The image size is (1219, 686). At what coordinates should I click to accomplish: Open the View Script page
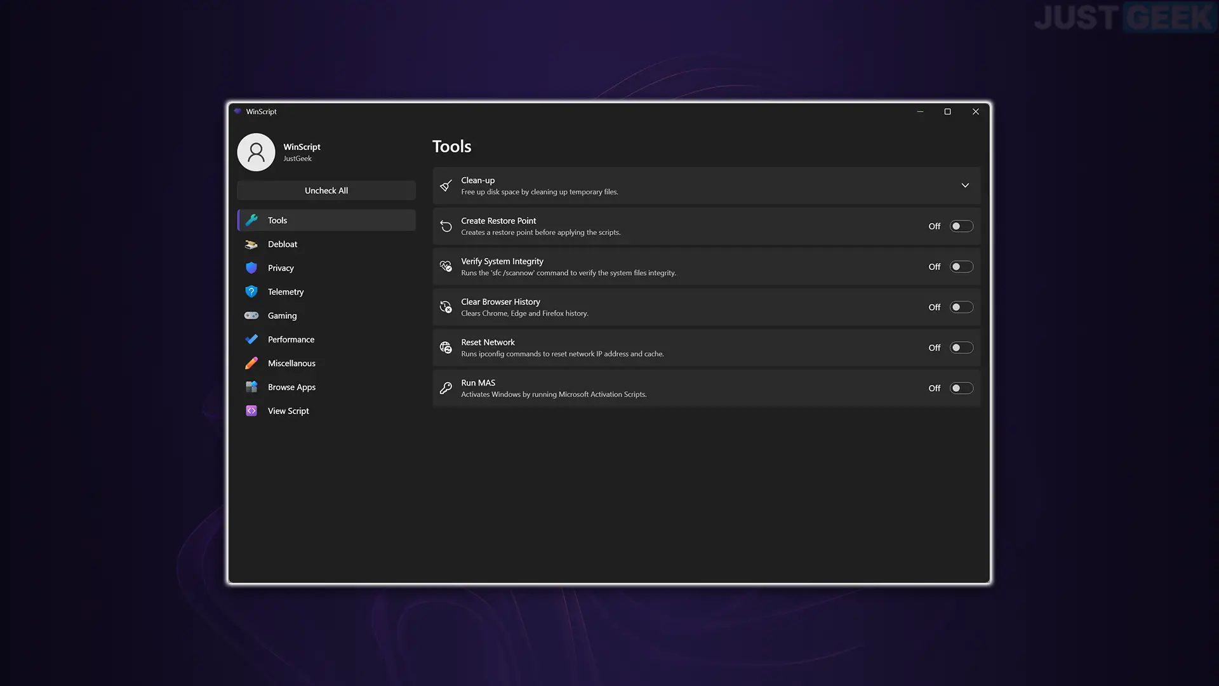[x=326, y=411]
